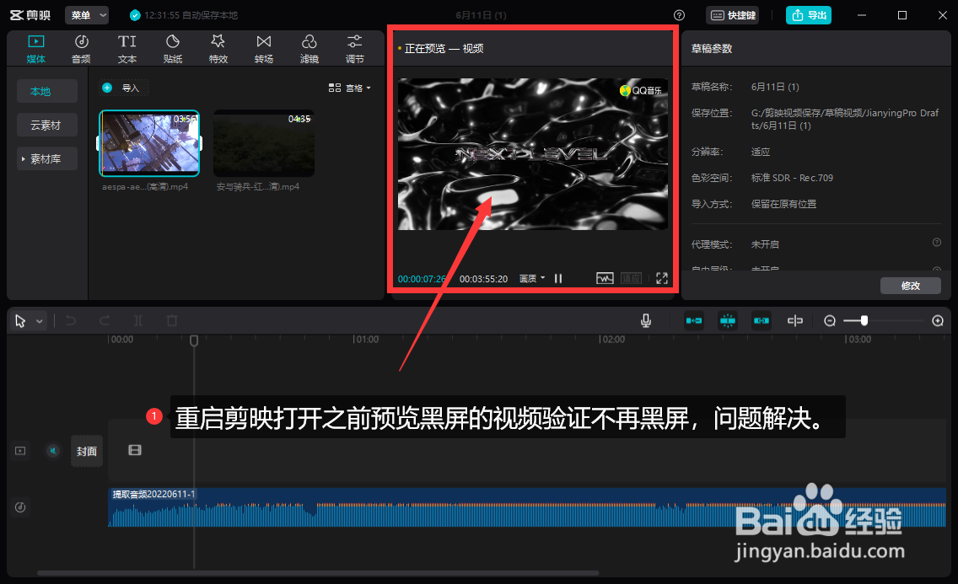The image size is (958, 584).
Task: Click the microphone record icon
Action: coord(646,320)
